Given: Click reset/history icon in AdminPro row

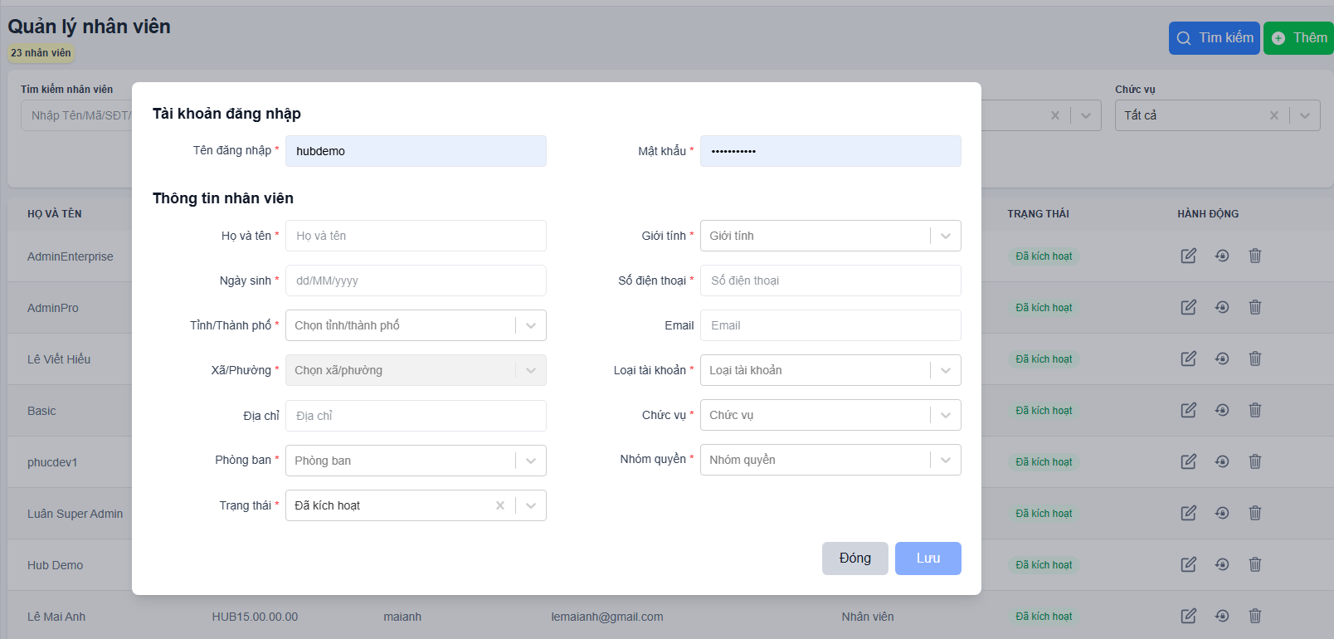Looking at the screenshot, I should pos(1221,307).
